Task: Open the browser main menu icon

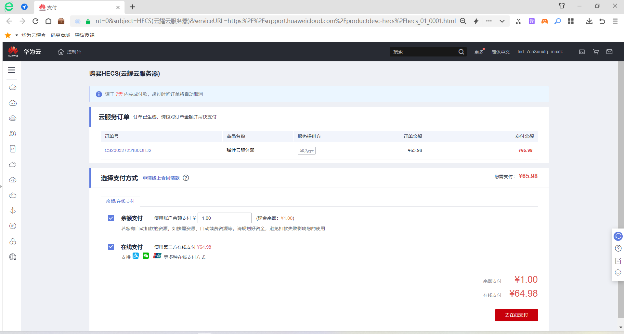Action: tap(615, 21)
